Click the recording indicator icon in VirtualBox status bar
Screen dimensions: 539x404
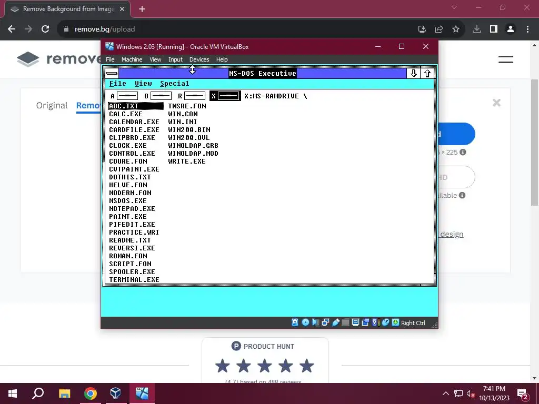pyautogui.click(x=365, y=322)
